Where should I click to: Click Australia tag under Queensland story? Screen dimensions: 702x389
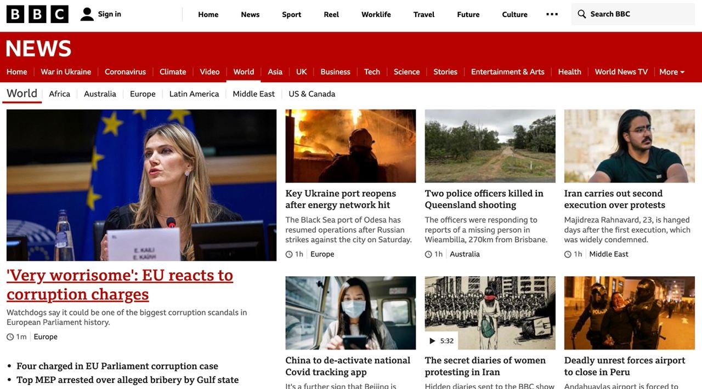point(465,254)
